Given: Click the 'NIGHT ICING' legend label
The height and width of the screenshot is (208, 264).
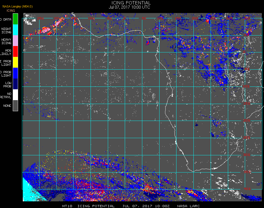Looking at the screenshot, I should pos(6,31).
